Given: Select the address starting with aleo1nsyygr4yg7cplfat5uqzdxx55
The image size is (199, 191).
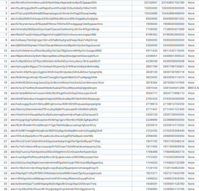Looking at the screenshot, I should [x=54, y=120].
